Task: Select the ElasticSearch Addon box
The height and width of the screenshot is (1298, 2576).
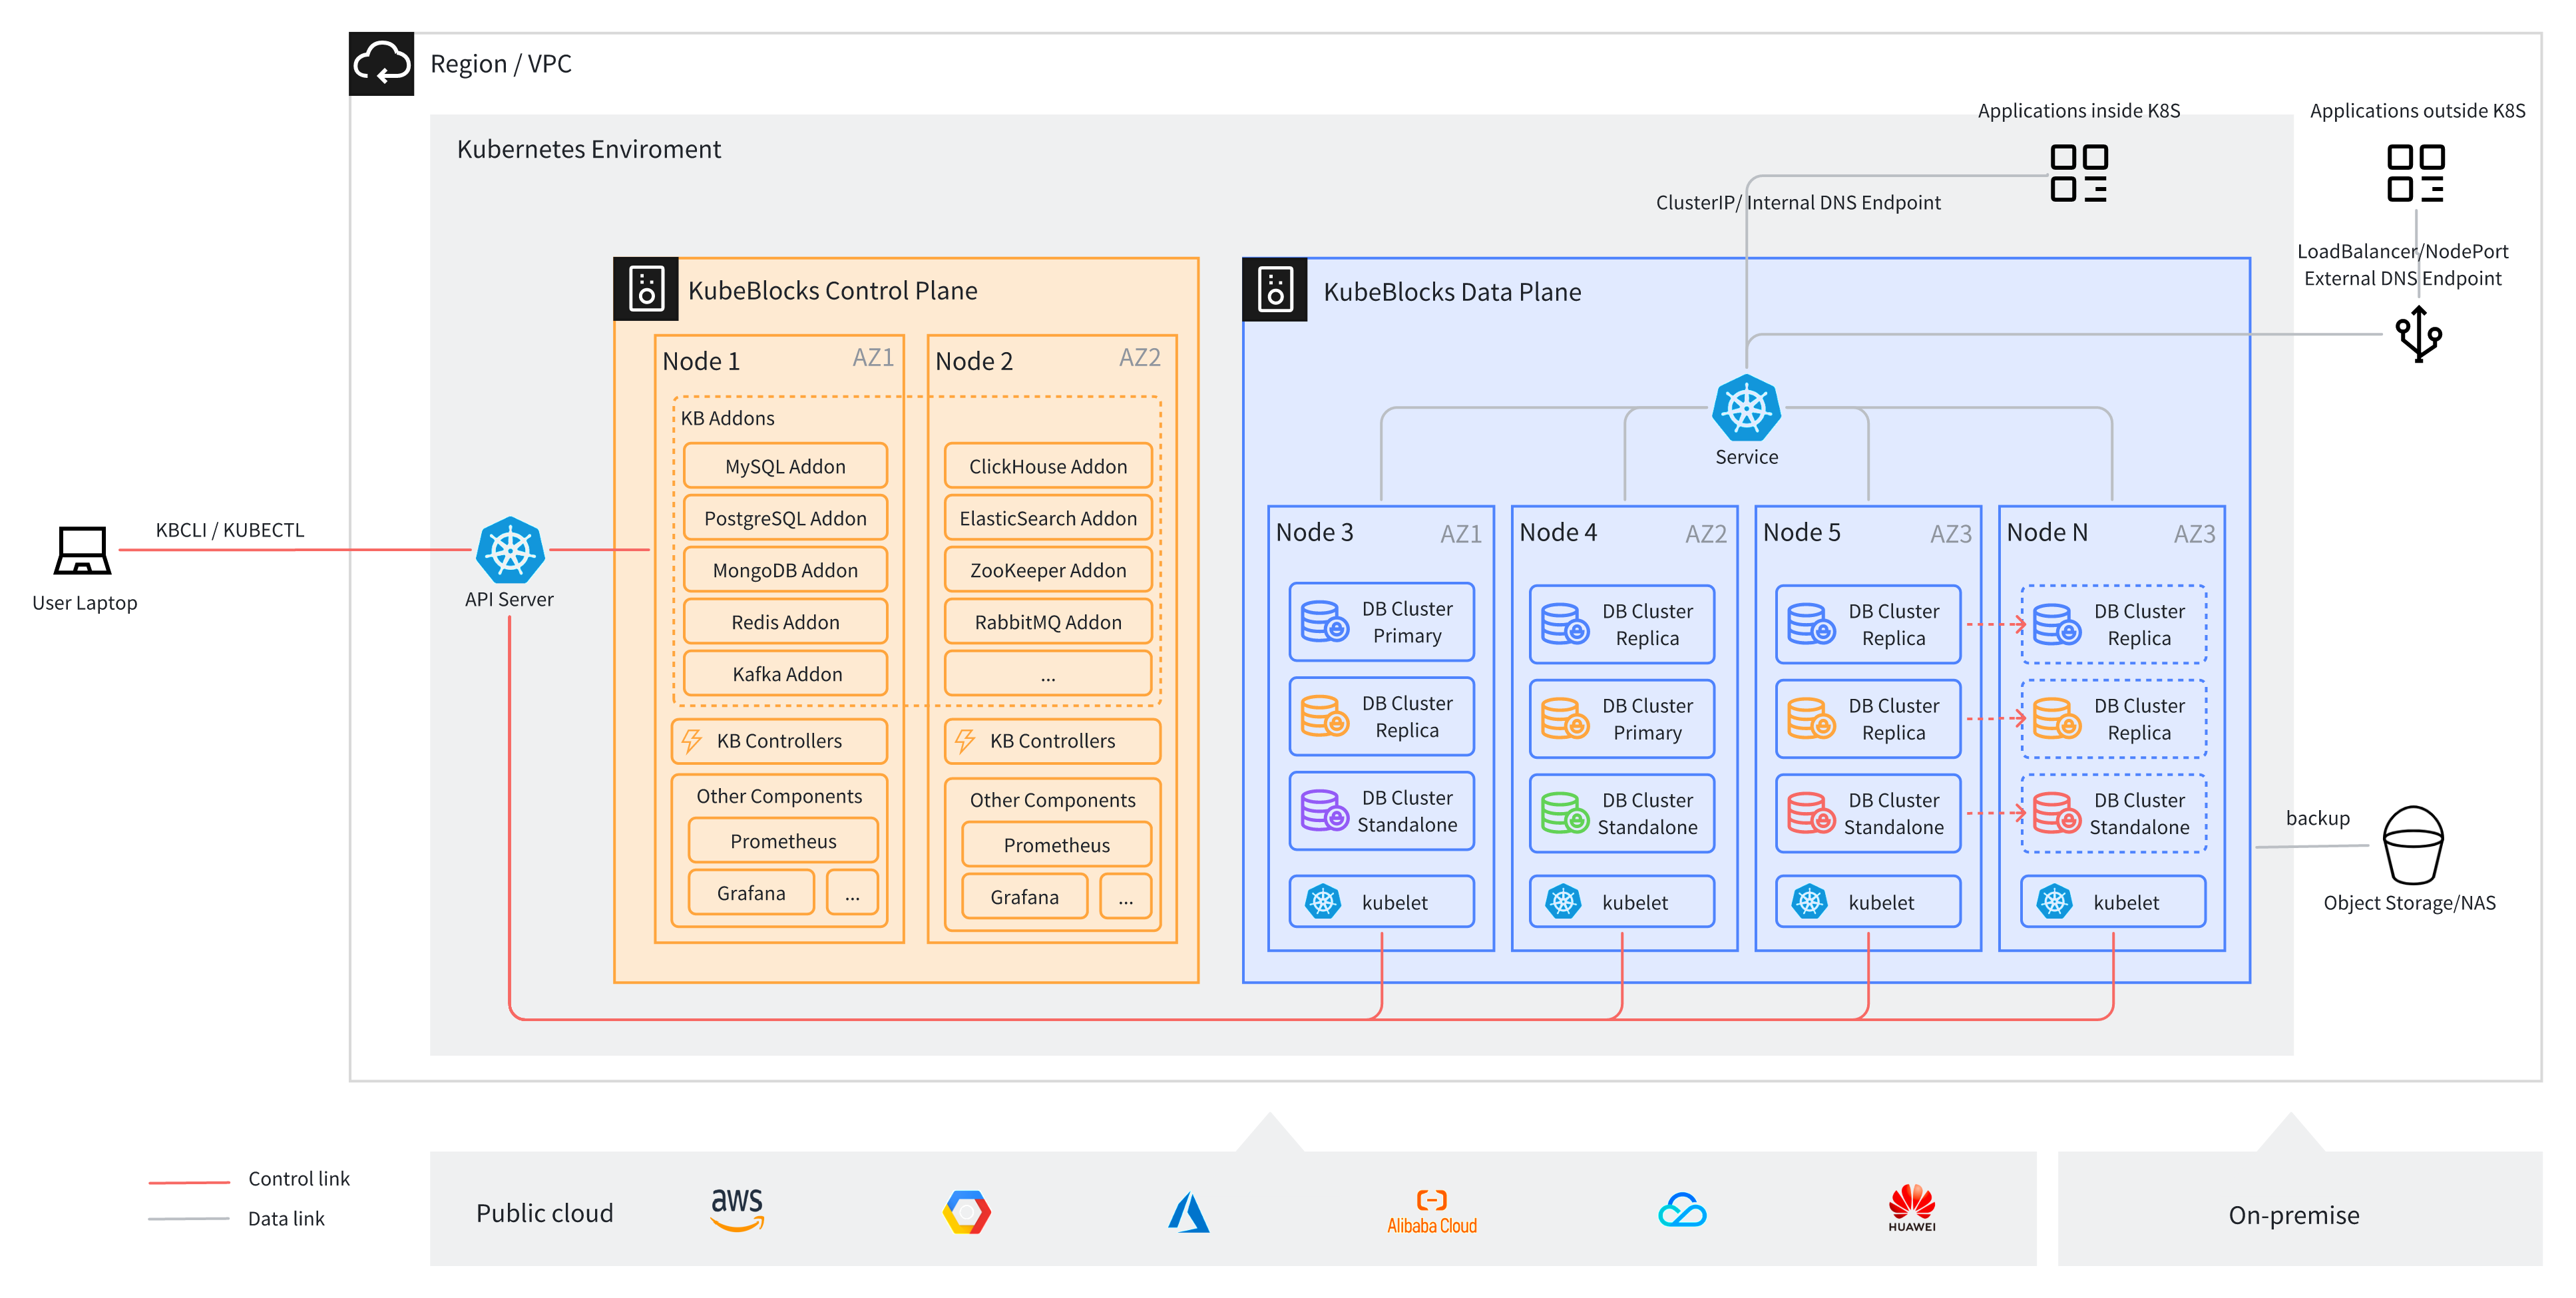Action: click(x=1048, y=518)
